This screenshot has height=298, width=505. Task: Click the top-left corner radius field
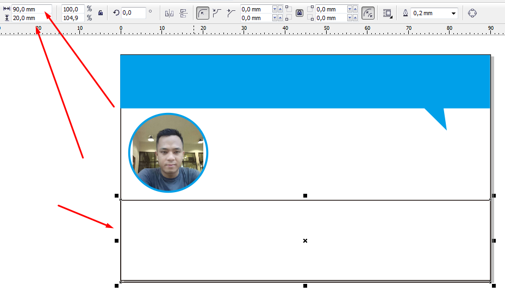(256, 9)
